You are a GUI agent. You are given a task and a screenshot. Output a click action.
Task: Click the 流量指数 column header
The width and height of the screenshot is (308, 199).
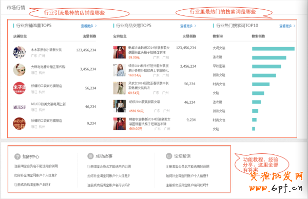(x=89, y=36)
